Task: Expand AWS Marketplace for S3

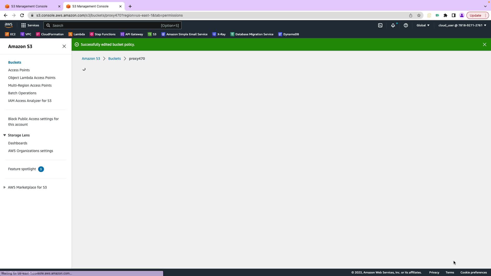Action: [x=5, y=187]
